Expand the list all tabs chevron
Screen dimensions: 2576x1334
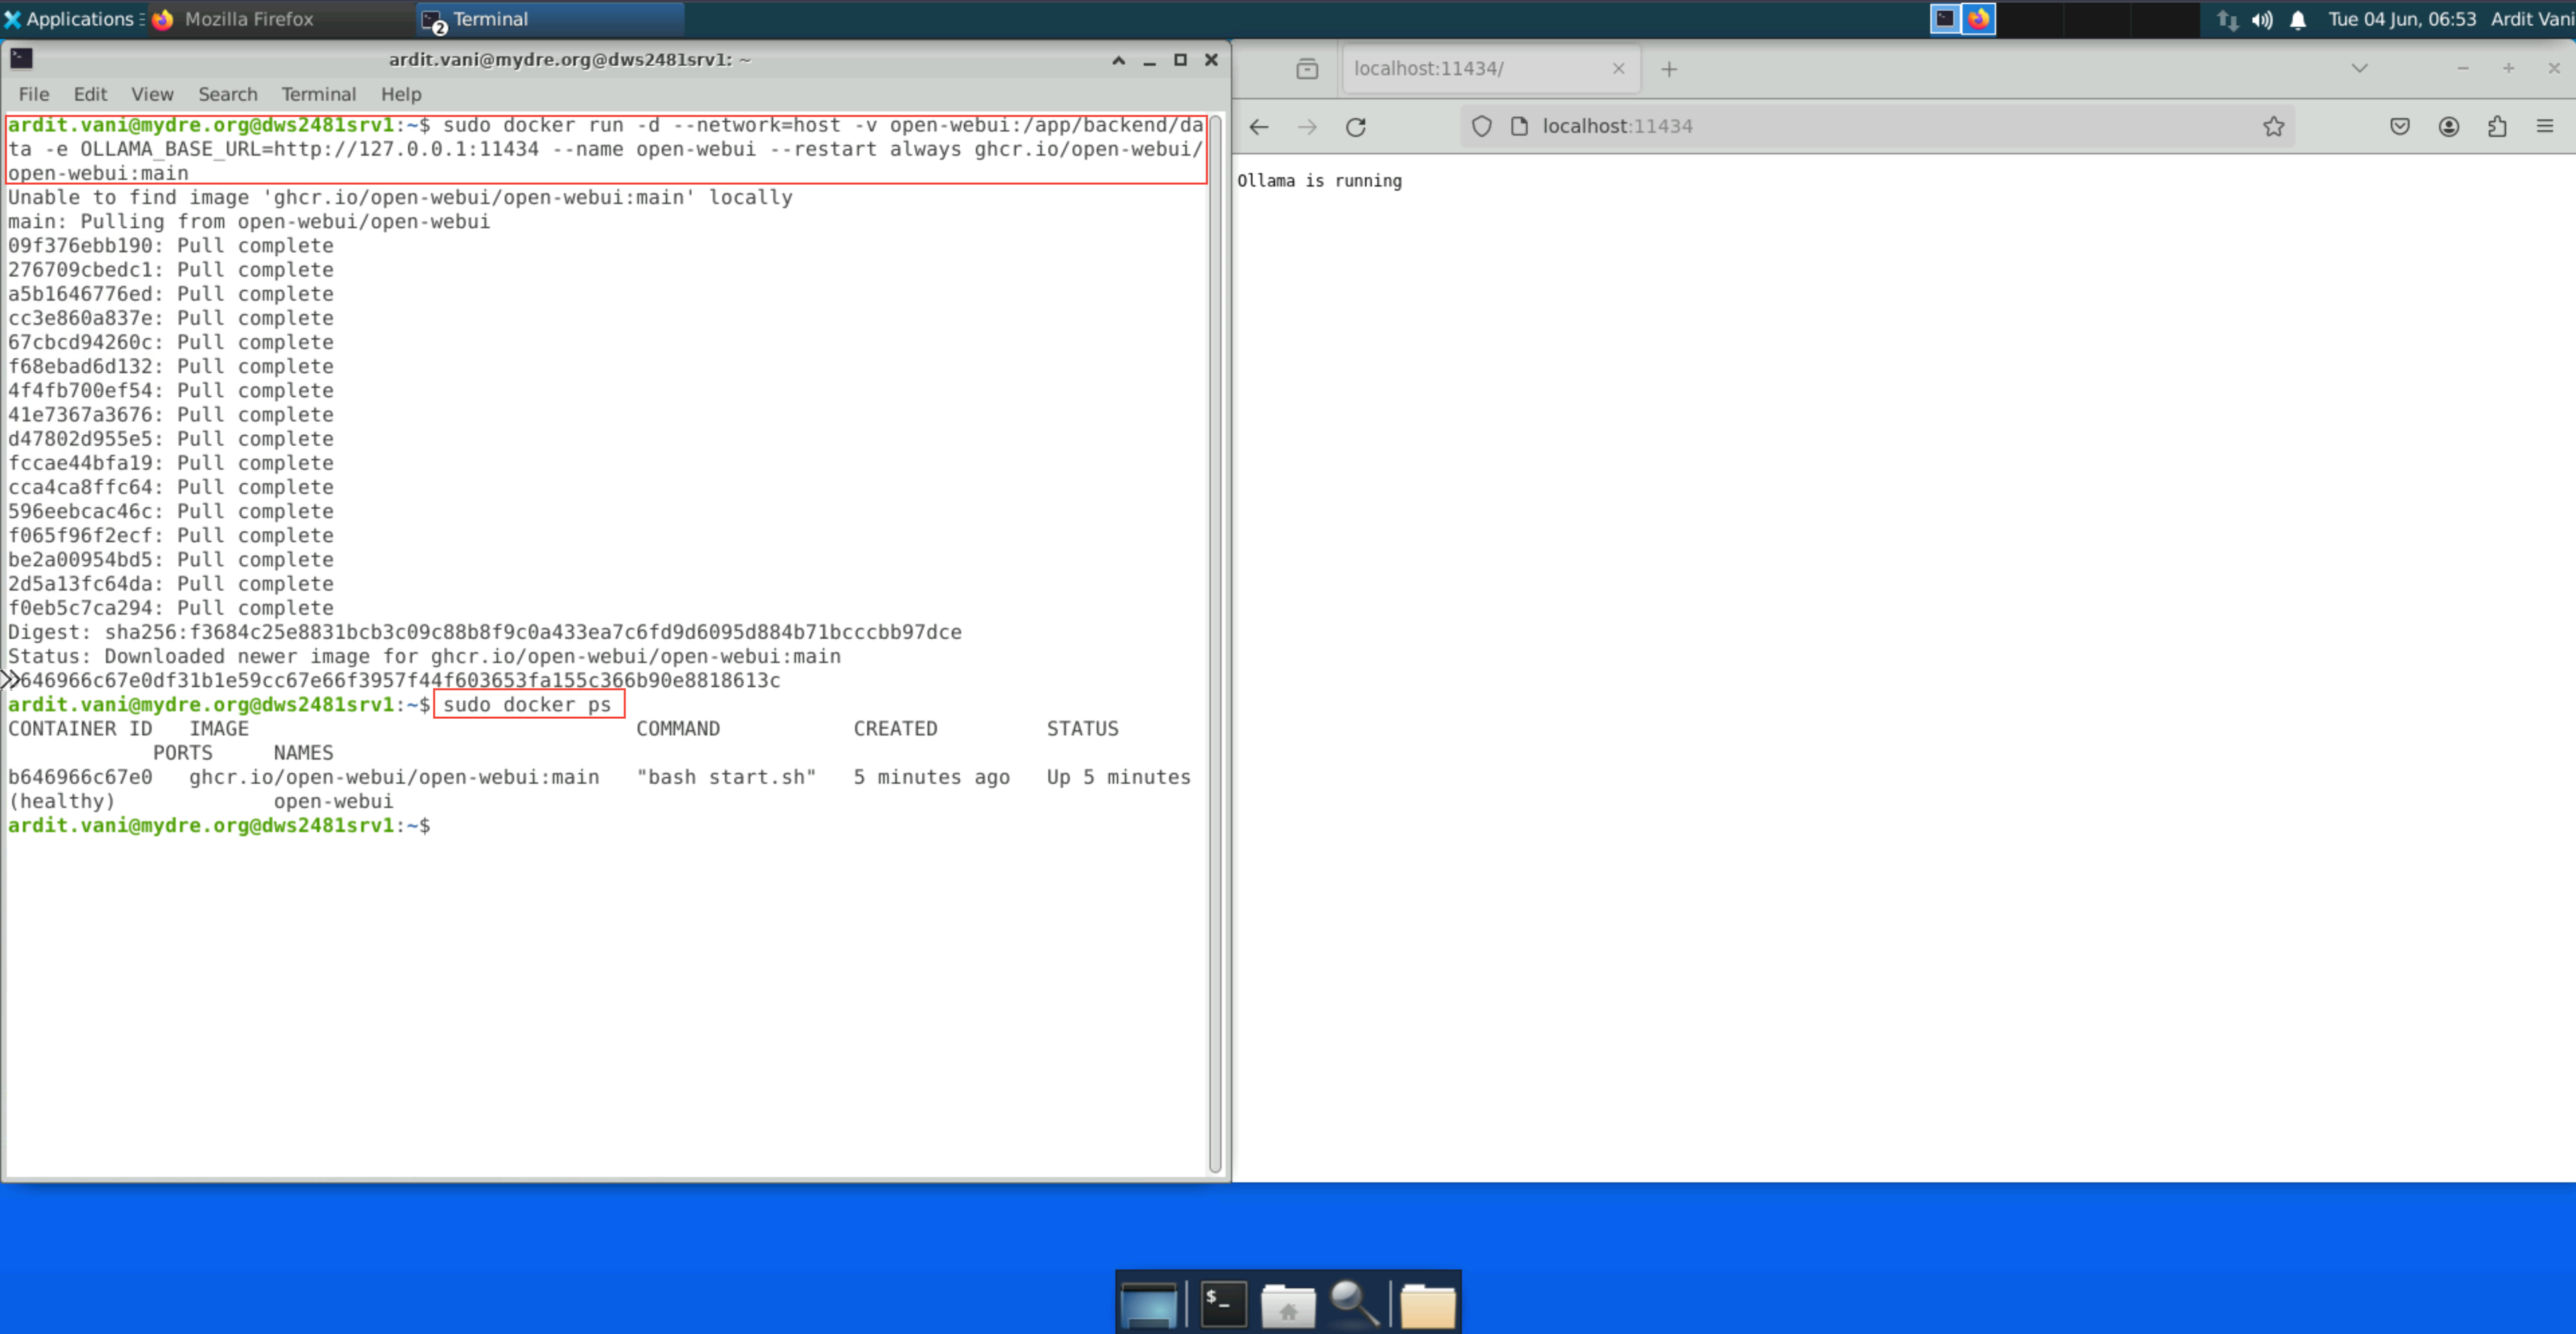[x=2359, y=68]
